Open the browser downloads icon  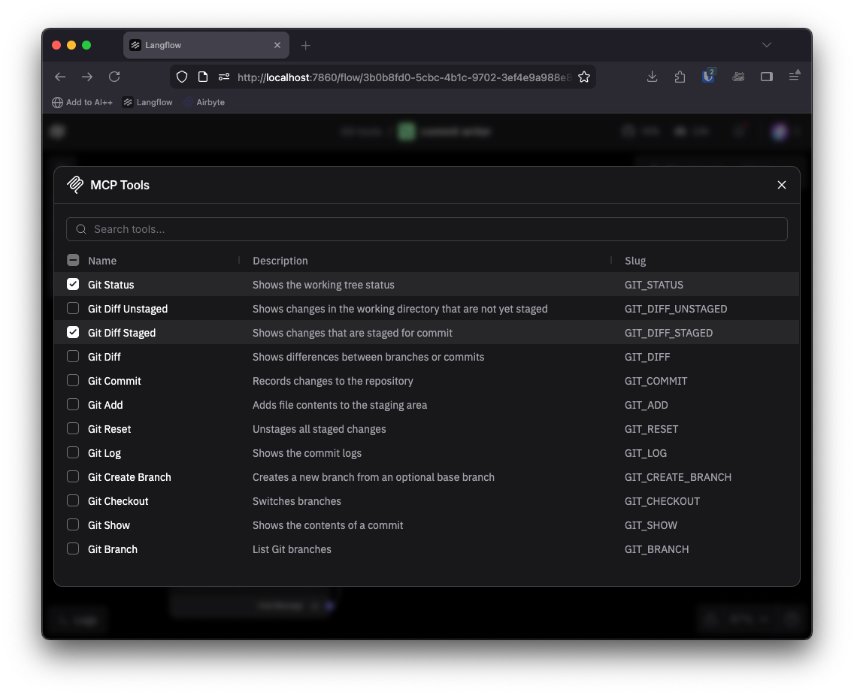[652, 77]
